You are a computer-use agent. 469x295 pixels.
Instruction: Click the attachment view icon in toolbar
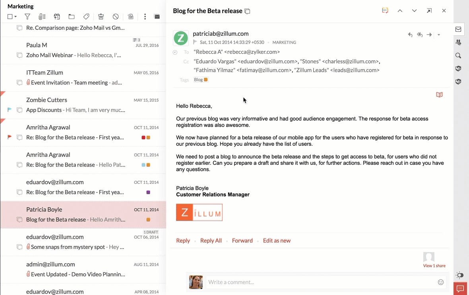(42, 17)
